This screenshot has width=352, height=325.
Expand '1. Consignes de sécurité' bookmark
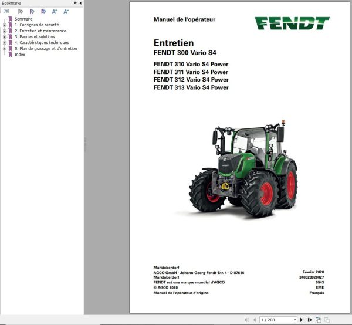[x=5, y=25]
